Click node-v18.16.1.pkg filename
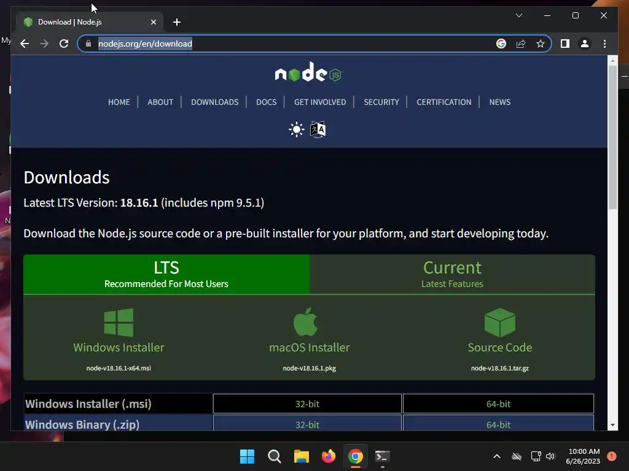 click(310, 368)
